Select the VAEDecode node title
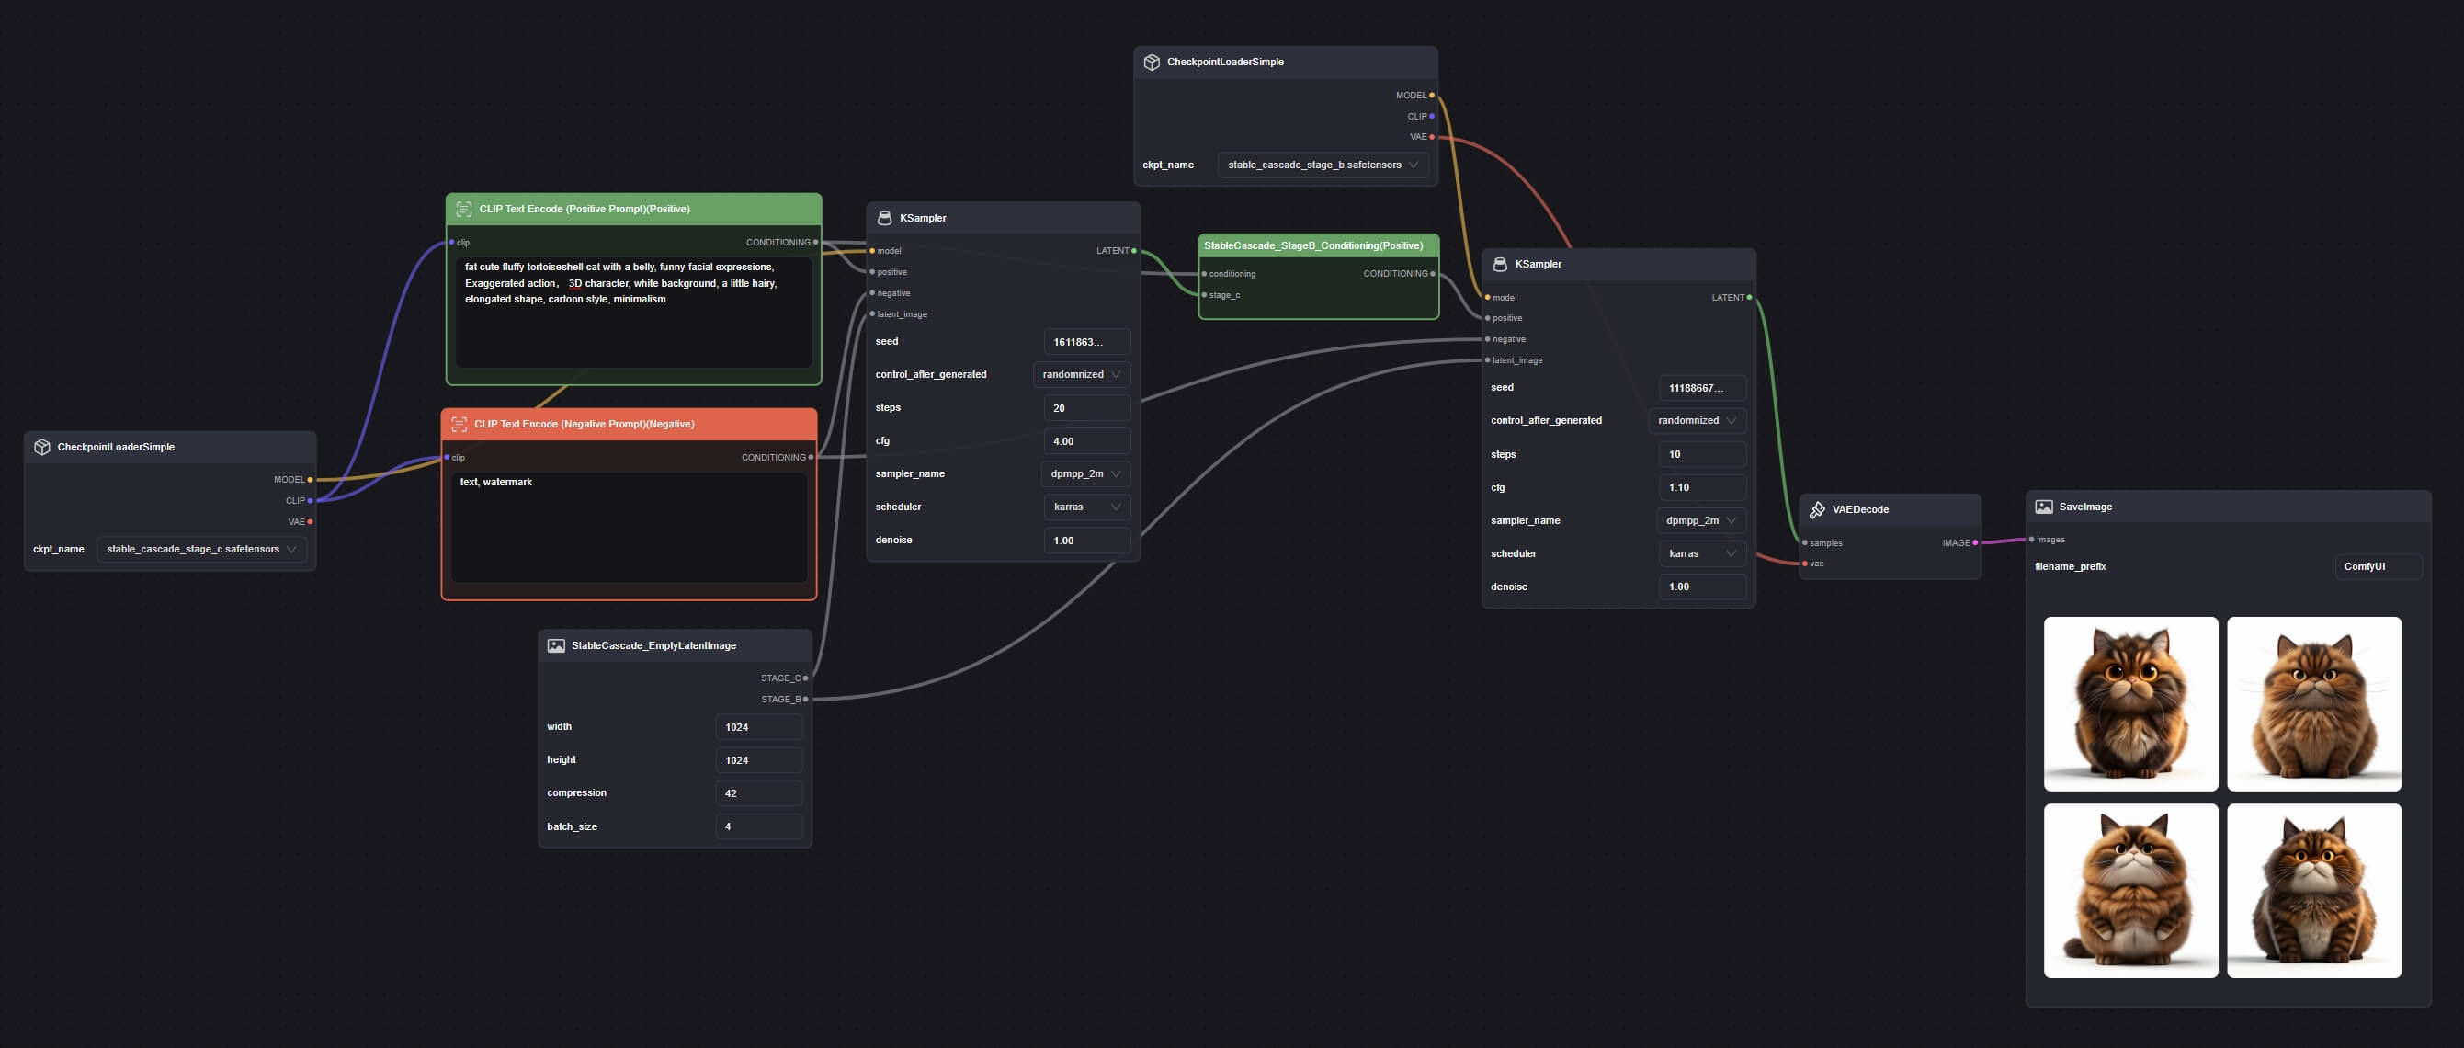Image resolution: width=2464 pixels, height=1048 pixels. pos(1860,509)
